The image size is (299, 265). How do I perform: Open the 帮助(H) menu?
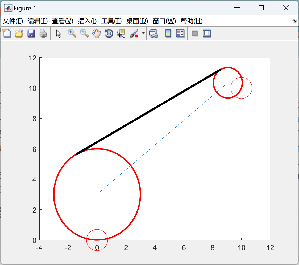click(x=192, y=21)
